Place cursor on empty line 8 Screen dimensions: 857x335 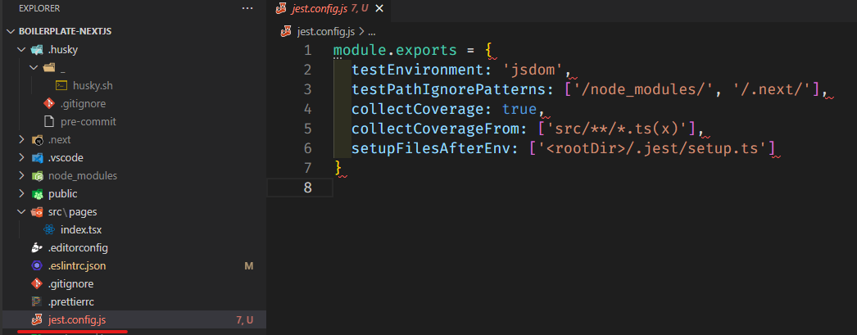click(492, 188)
